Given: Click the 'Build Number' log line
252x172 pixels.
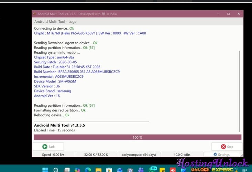Looking at the screenshot, I should coord(77,72).
